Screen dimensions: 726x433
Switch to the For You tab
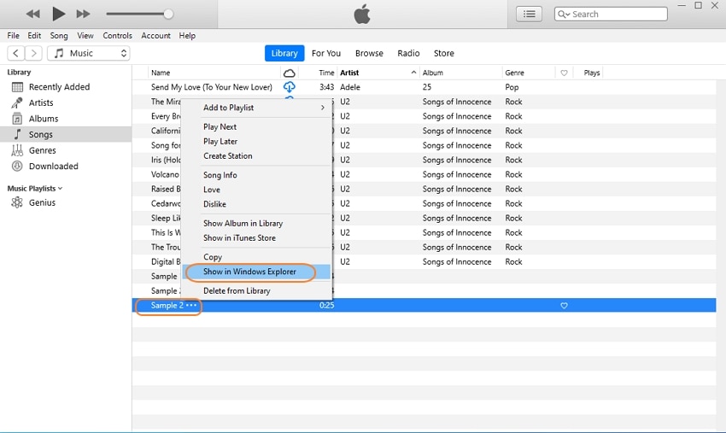[x=326, y=53]
